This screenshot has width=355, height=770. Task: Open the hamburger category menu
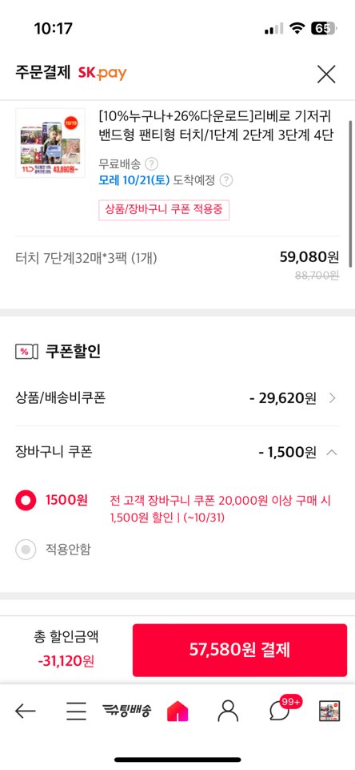(76, 711)
